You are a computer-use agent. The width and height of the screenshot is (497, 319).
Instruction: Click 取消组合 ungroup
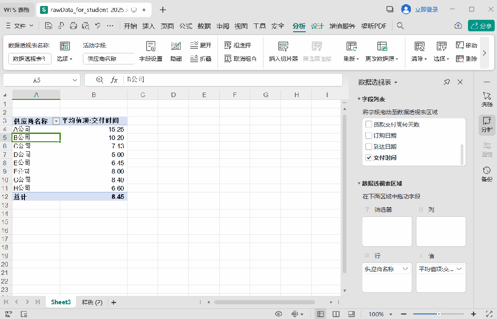pos(240,58)
